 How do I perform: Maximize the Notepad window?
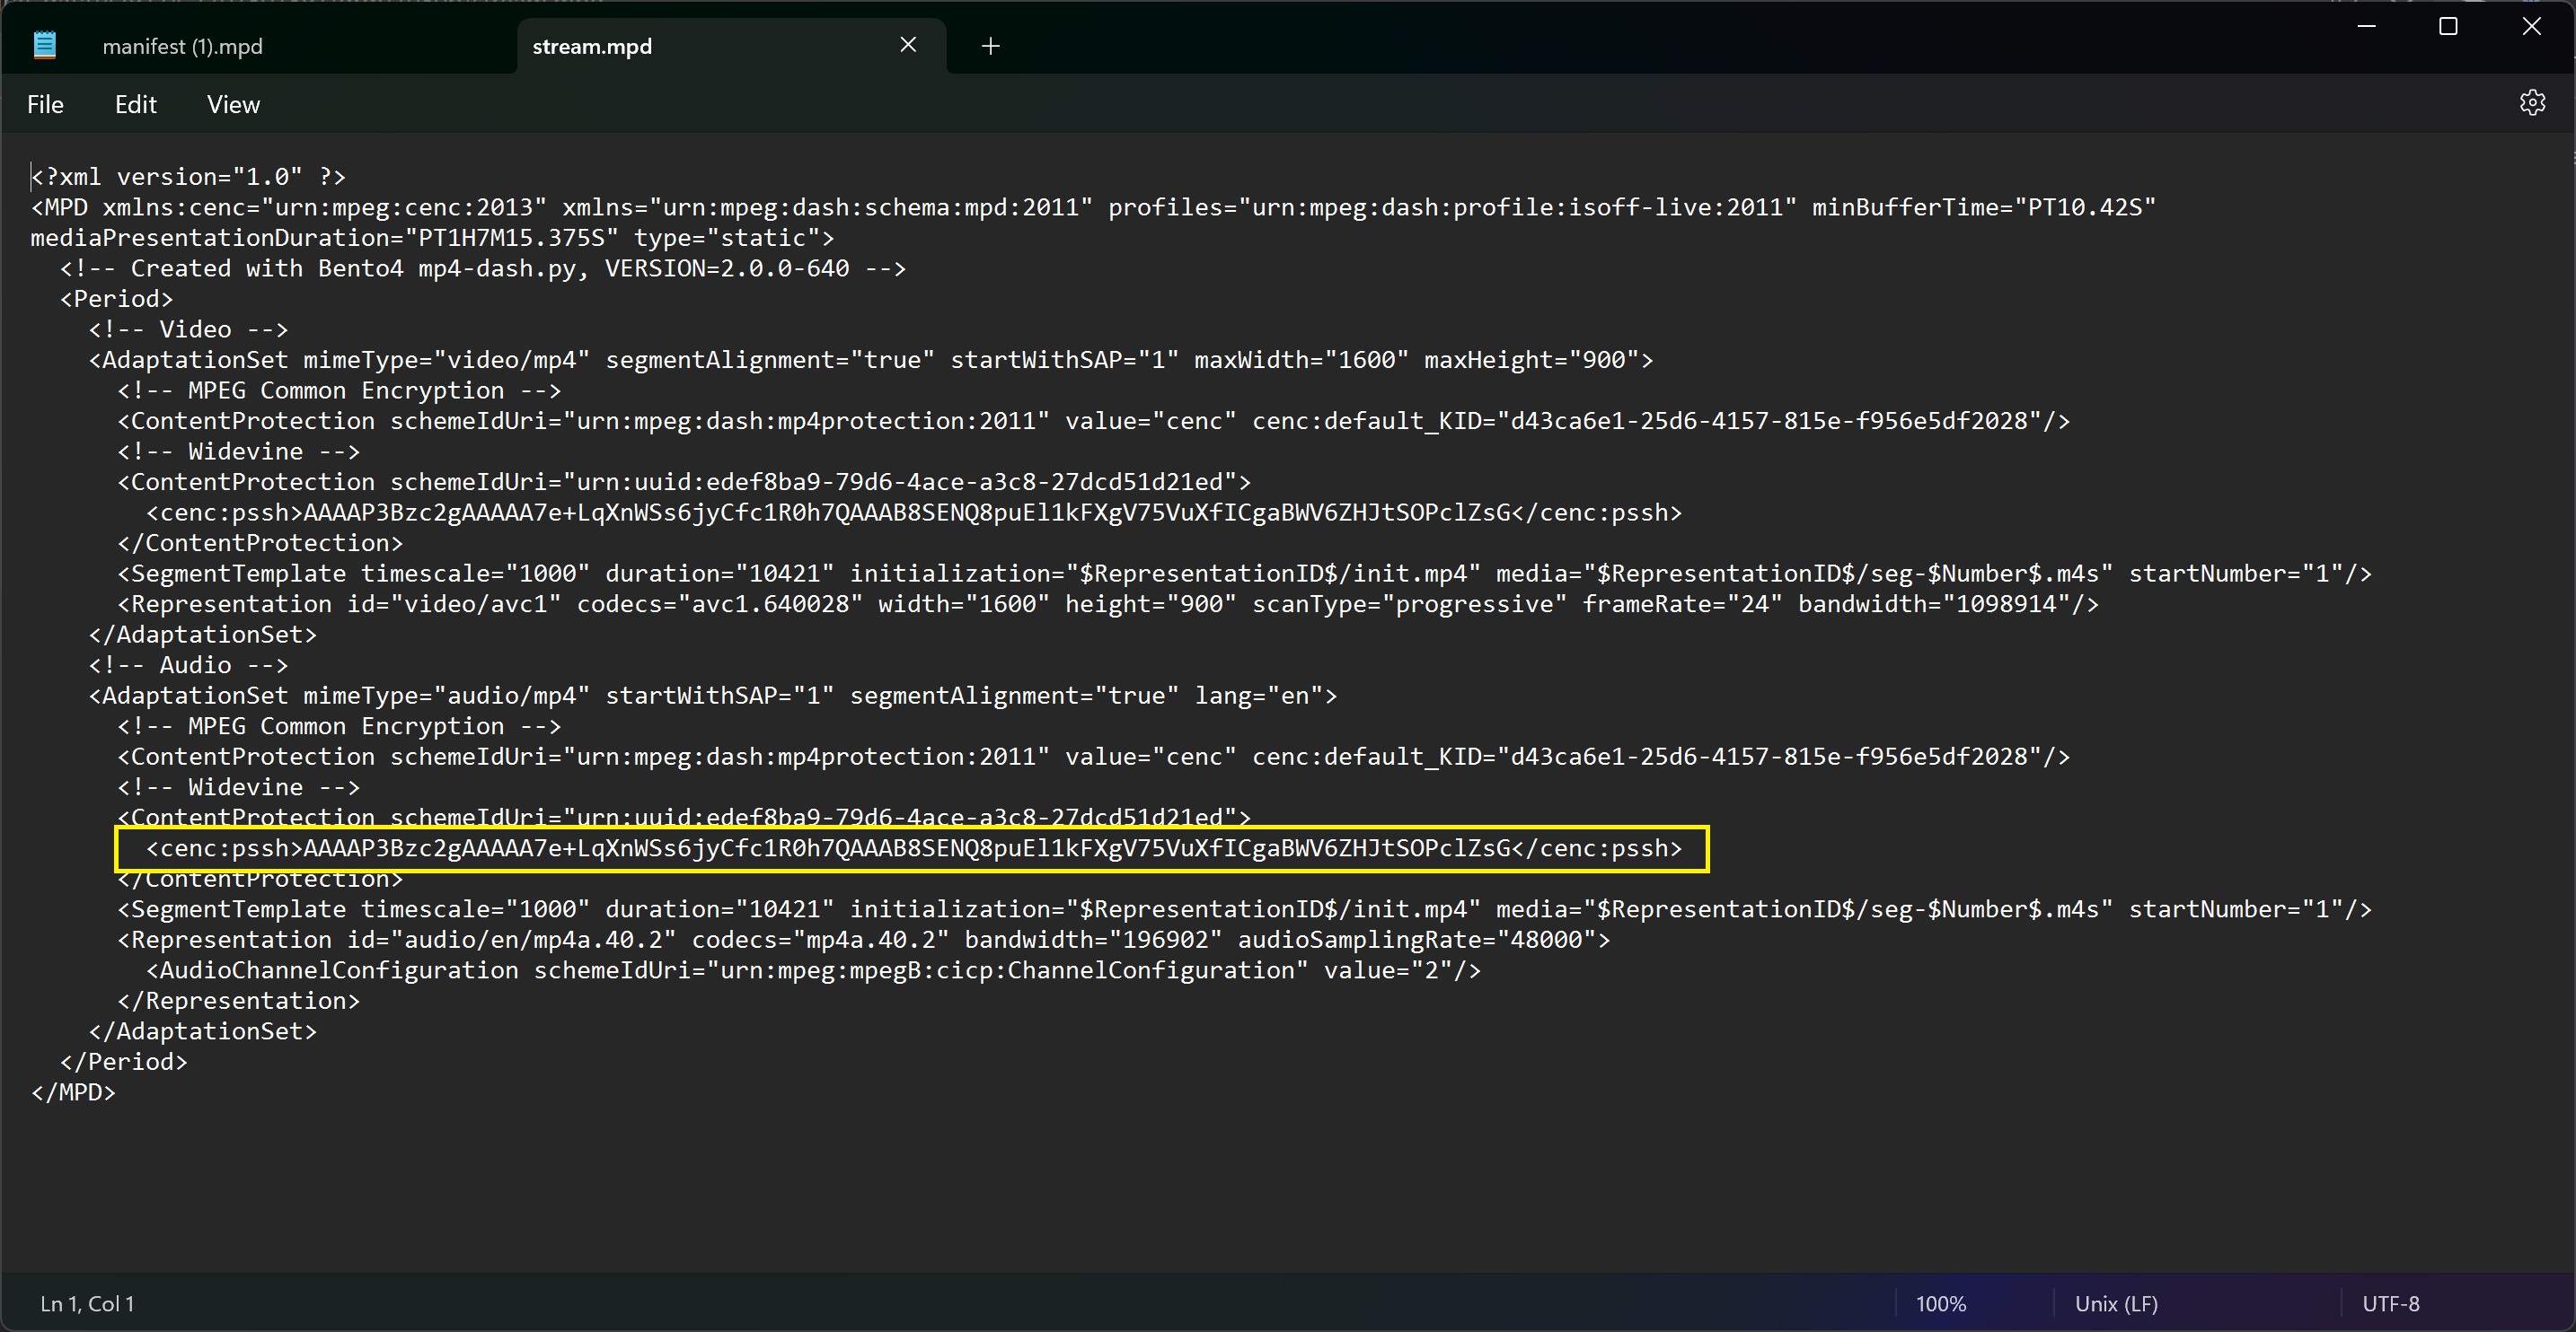pos(2448,27)
